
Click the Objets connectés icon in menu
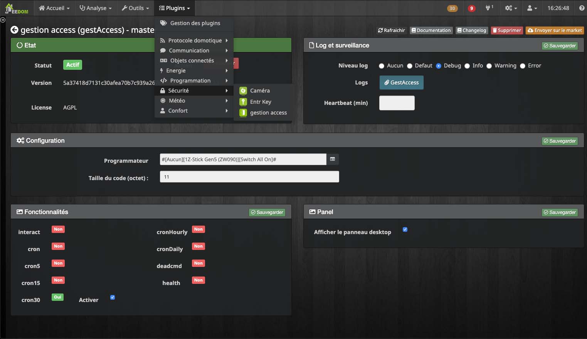point(163,61)
